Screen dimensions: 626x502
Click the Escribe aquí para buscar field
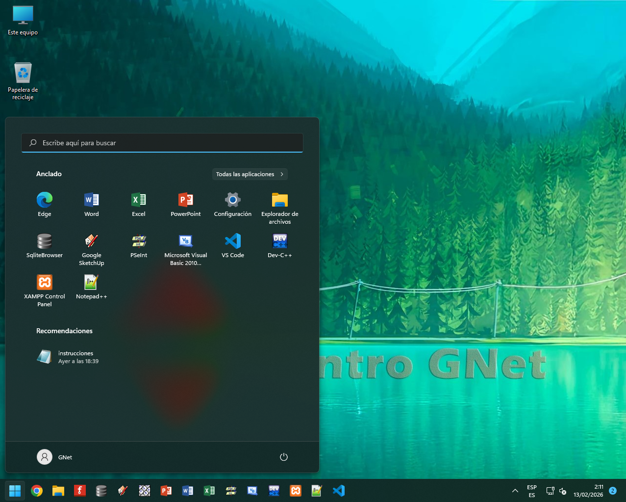[x=162, y=143]
